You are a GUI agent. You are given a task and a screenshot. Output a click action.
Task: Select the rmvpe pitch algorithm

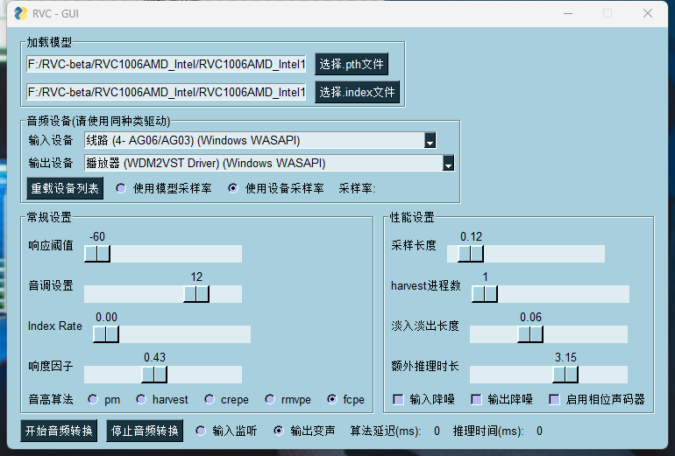pos(270,400)
